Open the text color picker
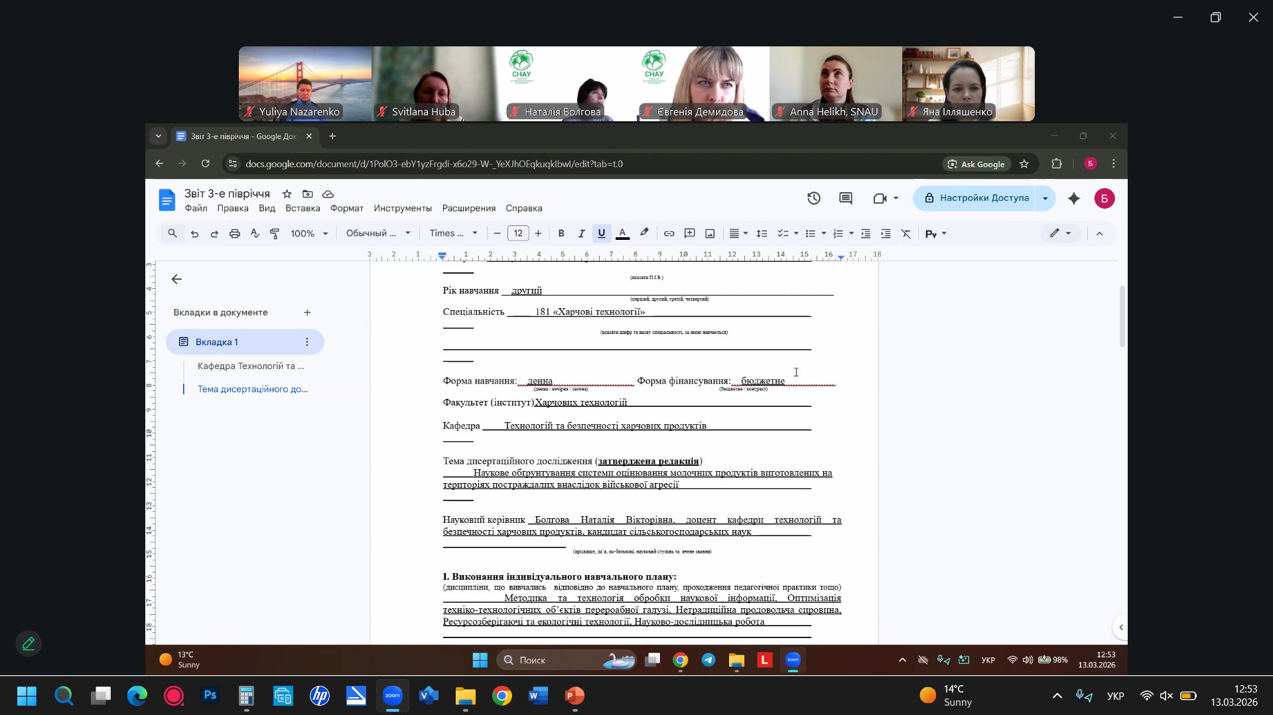Image resolution: width=1273 pixels, height=715 pixels. point(622,233)
